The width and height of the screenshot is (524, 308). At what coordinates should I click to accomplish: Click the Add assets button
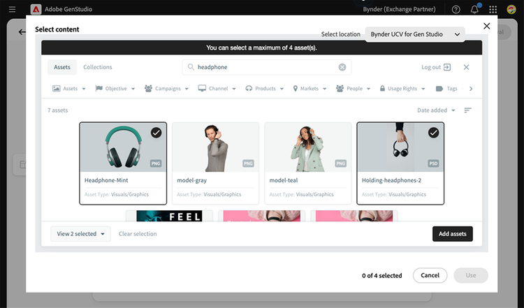(453, 234)
